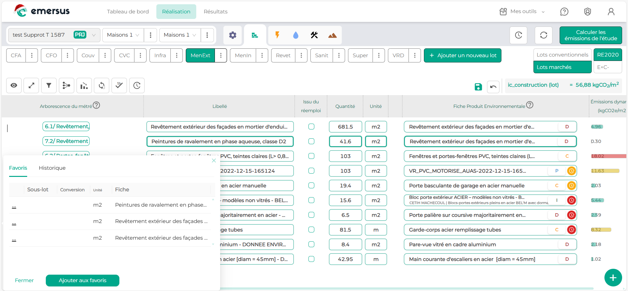Click the quantity field showing 41.6
The width and height of the screenshot is (628, 291).
345,141
